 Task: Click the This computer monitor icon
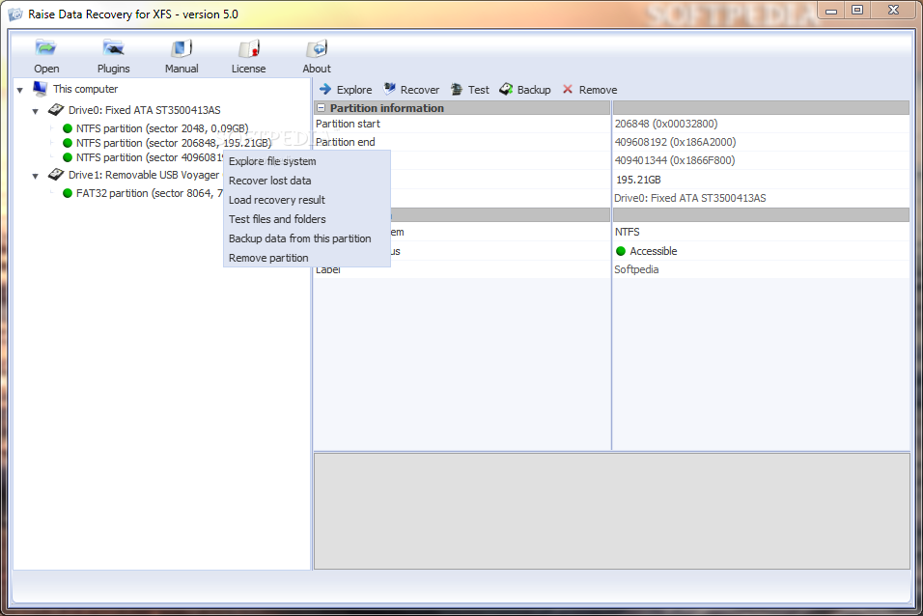point(40,88)
